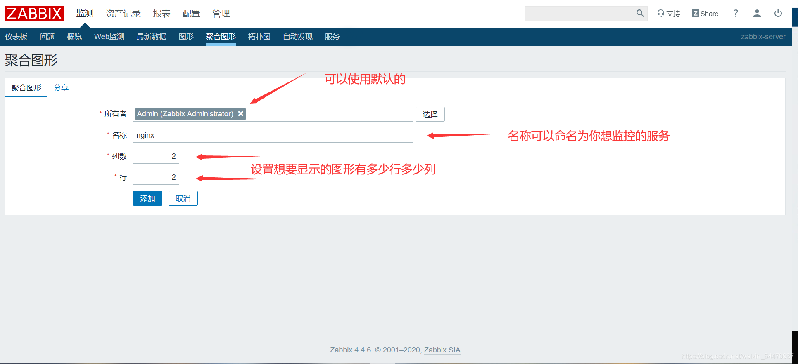Open the 支持 support link

click(x=669, y=14)
